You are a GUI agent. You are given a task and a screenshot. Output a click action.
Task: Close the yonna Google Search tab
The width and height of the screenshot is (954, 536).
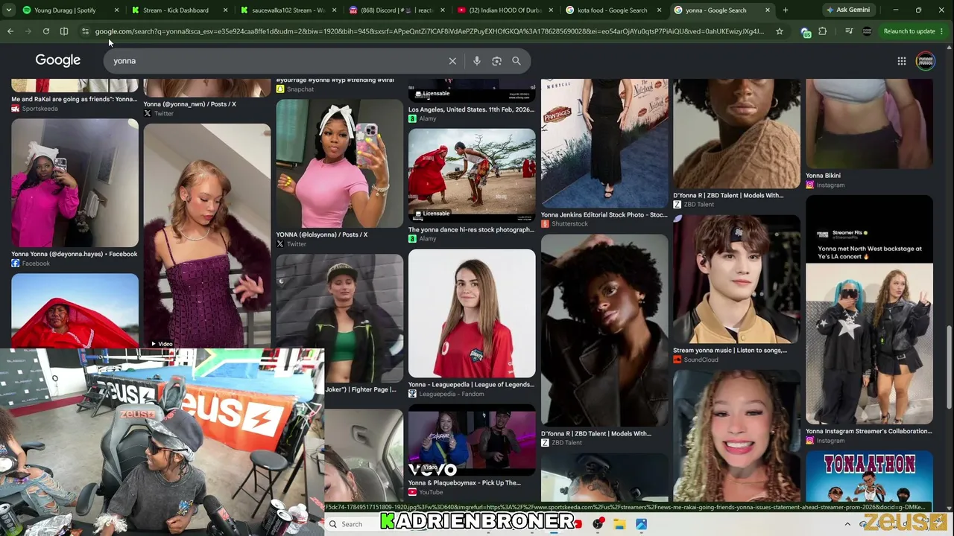[768, 10]
